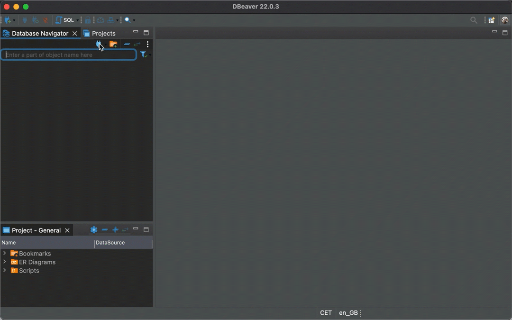Click the padlock transaction mode icon

(88, 20)
